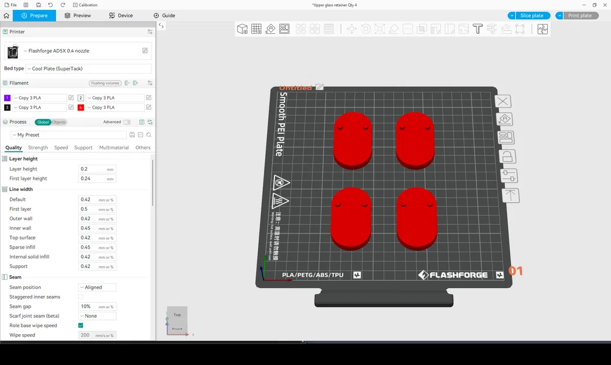Edit the Flashforge AD5X printer preset
This screenshot has width=611, height=365.
pos(145,51)
